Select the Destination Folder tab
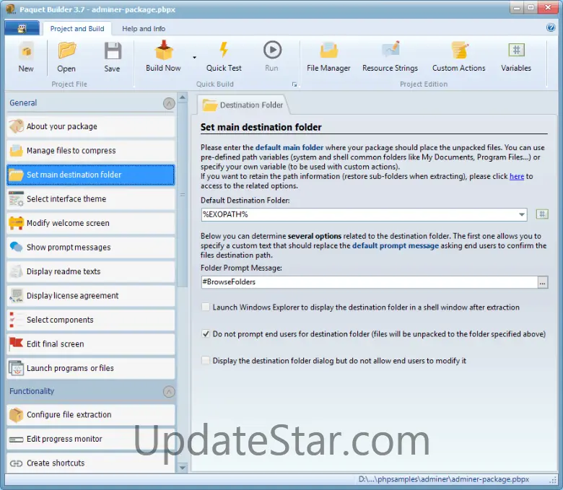Screen dimensions: 563x490 click(x=243, y=105)
